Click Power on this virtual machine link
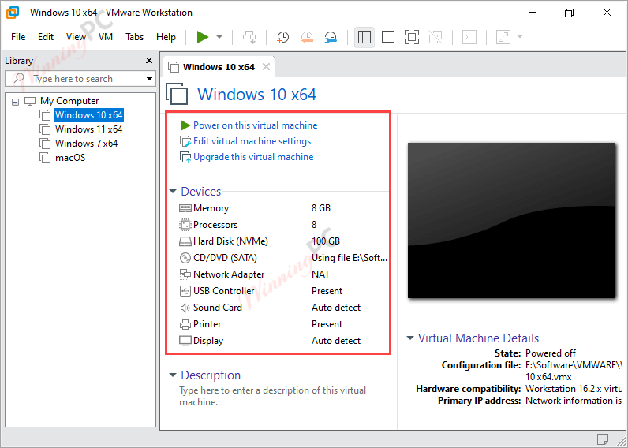This screenshot has height=448, width=628. coord(255,125)
